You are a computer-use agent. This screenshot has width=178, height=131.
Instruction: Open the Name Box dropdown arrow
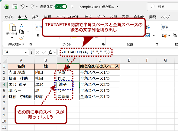26,52
